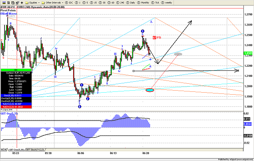Click the blue 0.0044 oscillator value tag

[x=247, y=124]
